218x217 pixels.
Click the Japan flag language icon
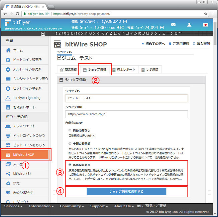point(205,25)
